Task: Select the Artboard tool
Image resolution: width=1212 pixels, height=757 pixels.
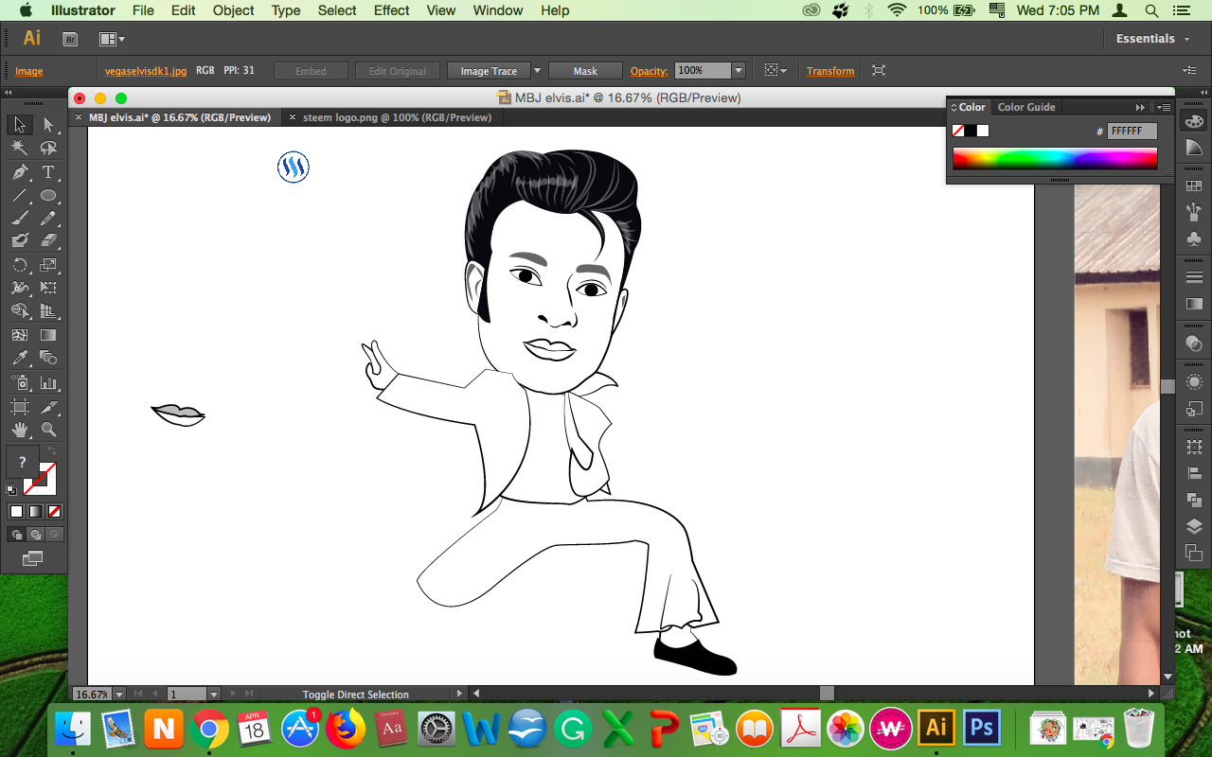Action: [20, 407]
